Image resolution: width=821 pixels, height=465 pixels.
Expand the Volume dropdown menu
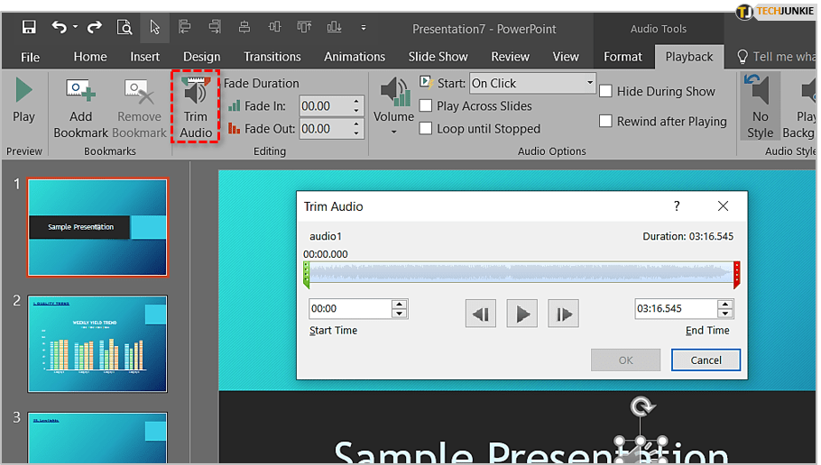[x=393, y=132]
